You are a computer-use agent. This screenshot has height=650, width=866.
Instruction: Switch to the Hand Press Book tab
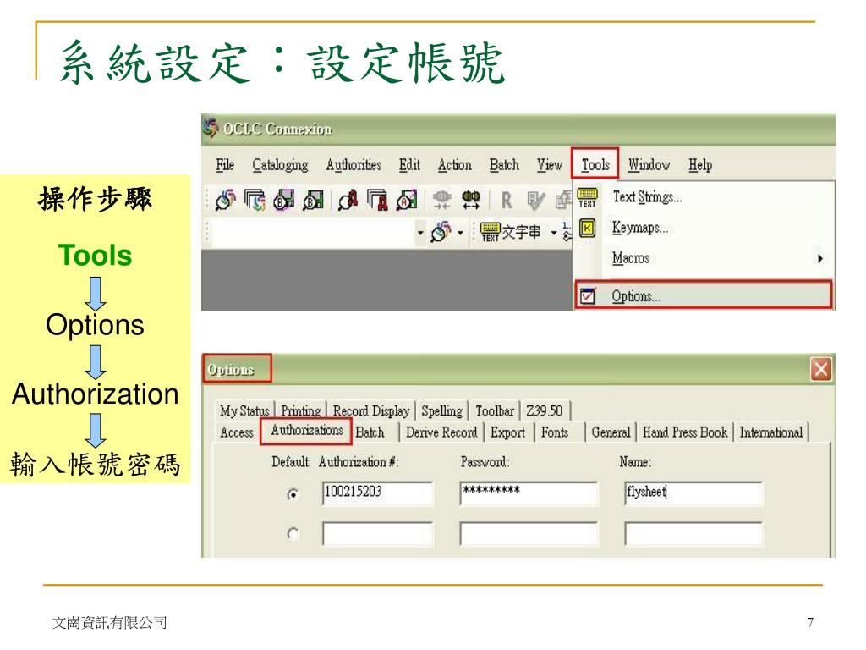tap(685, 432)
